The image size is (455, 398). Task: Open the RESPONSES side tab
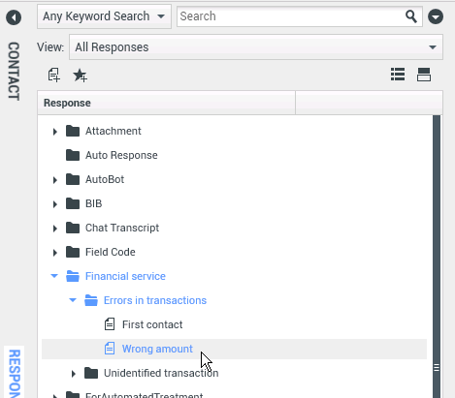click(15, 373)
